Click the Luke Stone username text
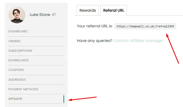The image size is (183, 107). point(40,15)
